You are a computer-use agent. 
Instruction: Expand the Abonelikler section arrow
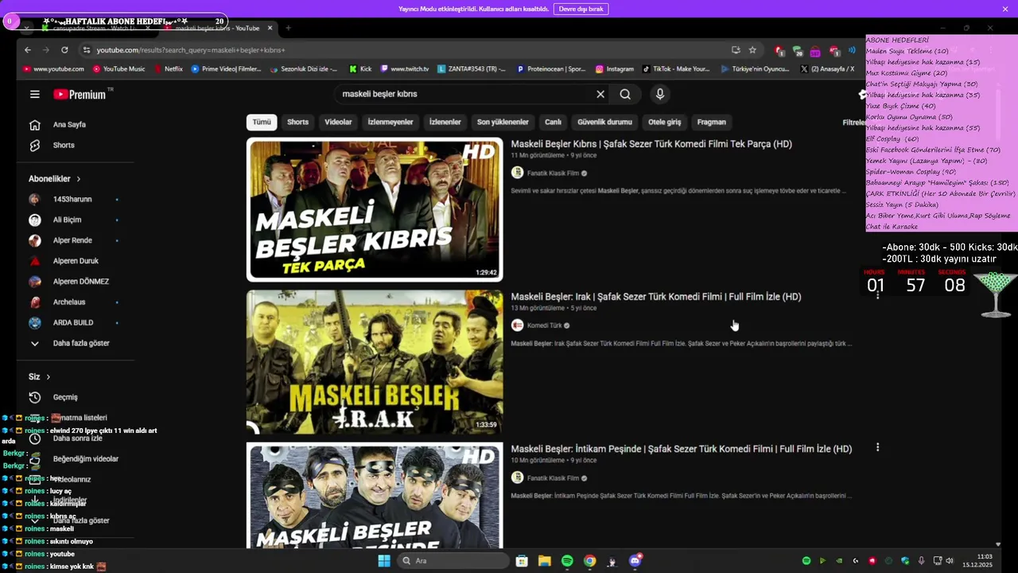[x=78, y=179]
